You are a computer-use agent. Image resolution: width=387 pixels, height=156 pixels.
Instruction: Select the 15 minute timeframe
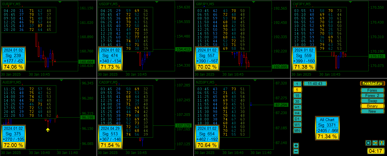[297, 95]
